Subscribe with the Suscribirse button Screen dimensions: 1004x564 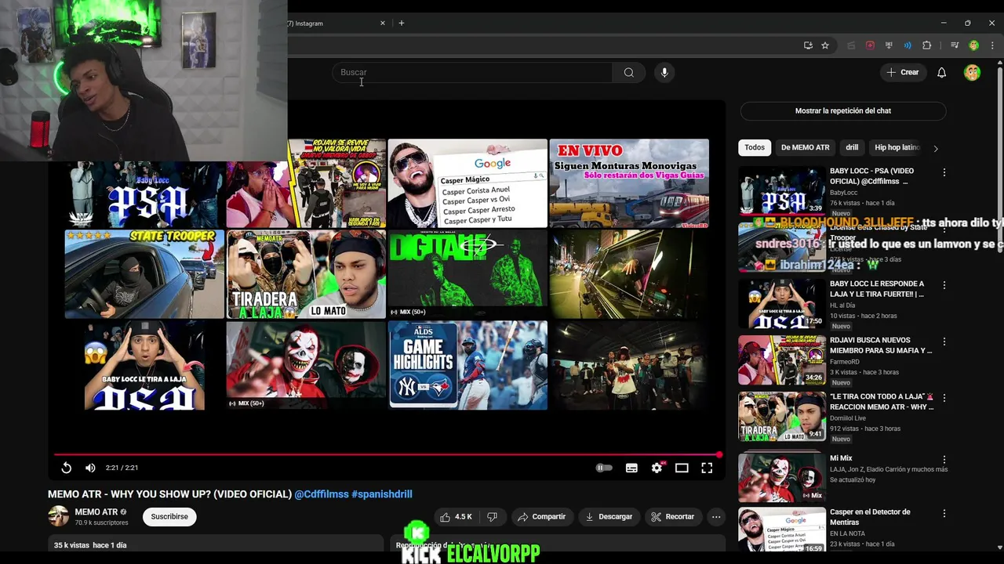[169, 517]
